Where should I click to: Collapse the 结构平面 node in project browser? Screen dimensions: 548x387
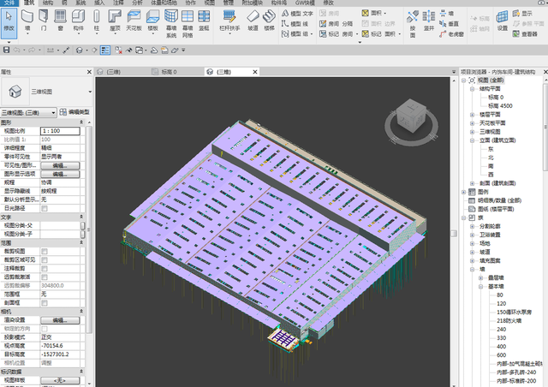click(472, 89)
